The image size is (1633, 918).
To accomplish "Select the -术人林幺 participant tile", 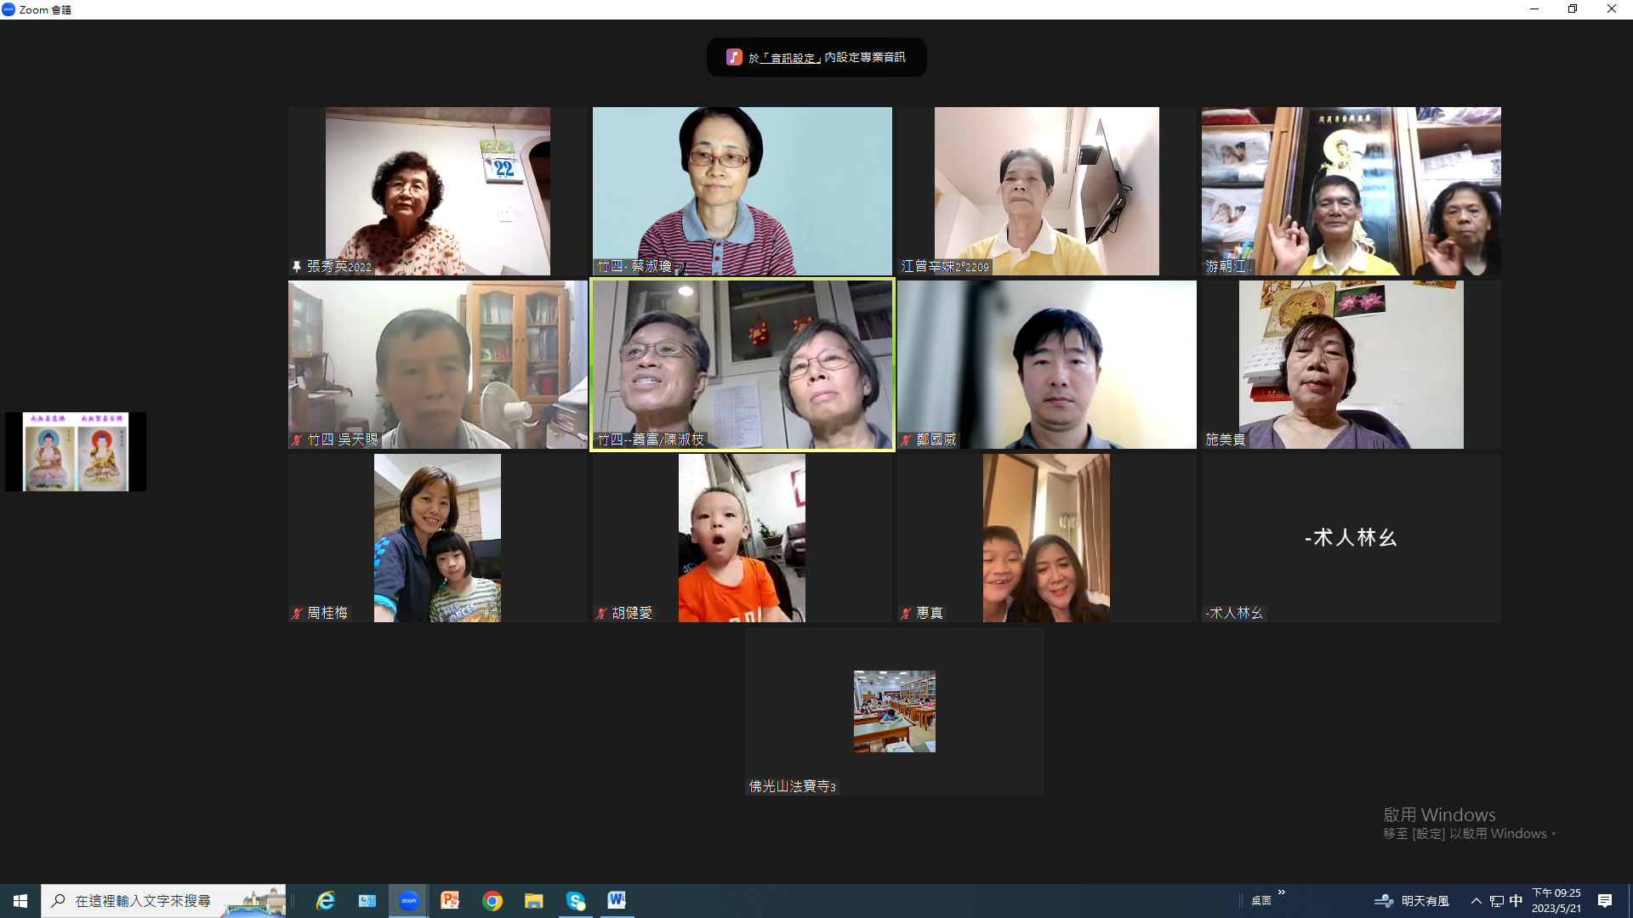I will tap(1351, 537).
